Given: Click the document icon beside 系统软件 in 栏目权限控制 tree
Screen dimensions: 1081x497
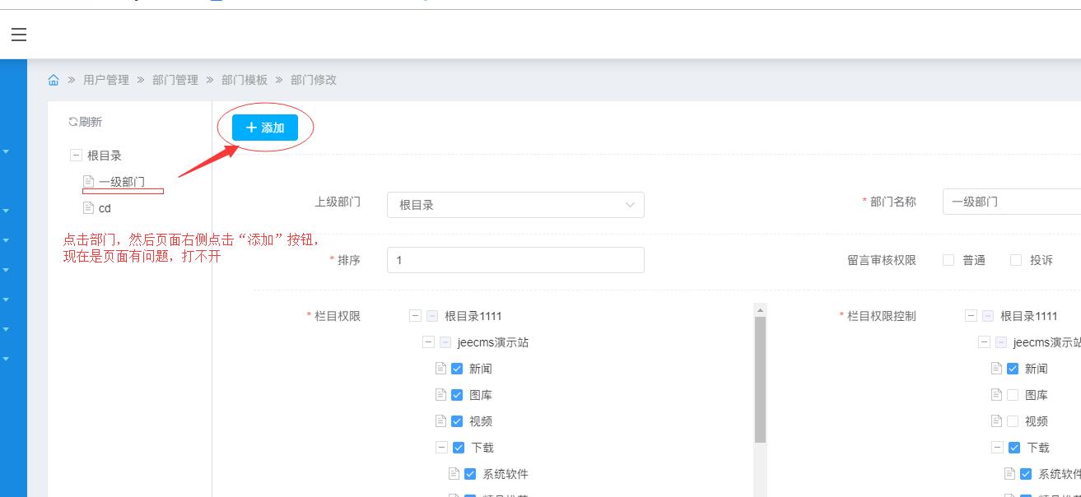Looking at the screenshot, I should 1009,474.
